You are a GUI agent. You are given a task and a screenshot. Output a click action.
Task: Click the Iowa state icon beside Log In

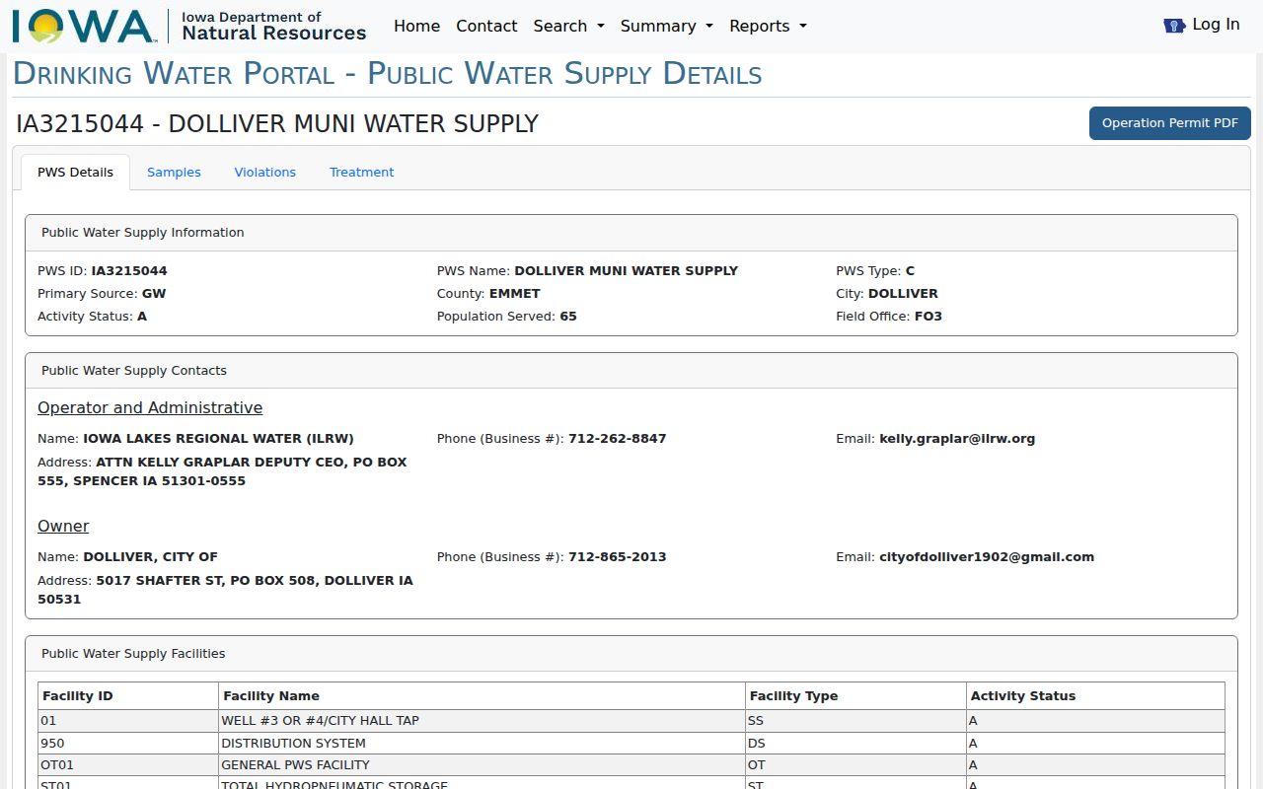point(1174,26)
